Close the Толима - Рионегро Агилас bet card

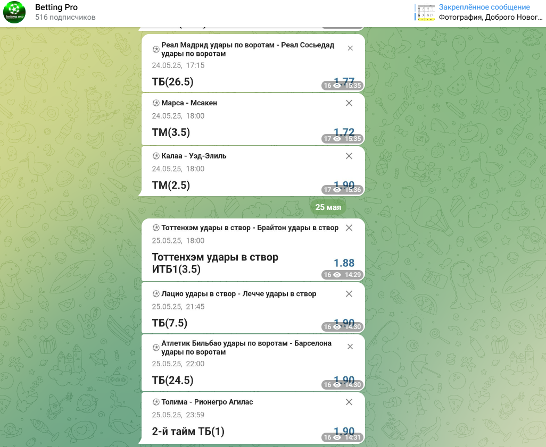(x=349, y=402)
